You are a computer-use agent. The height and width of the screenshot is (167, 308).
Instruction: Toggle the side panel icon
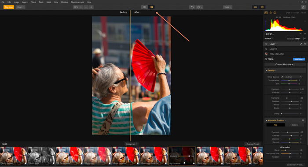pos(262,7)
